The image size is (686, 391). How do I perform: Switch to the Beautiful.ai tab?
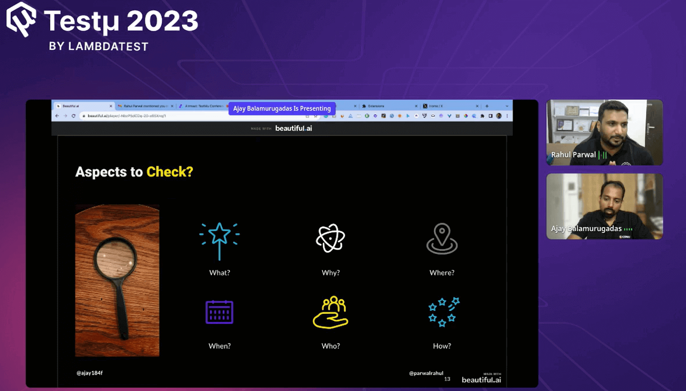point(84,106)
